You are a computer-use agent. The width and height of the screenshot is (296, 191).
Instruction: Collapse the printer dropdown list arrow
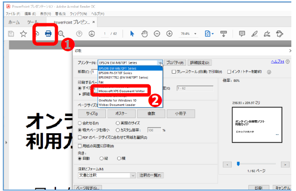(160, 63)
